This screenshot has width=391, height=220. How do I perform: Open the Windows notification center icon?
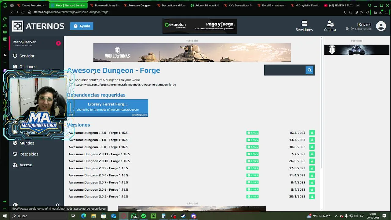384,216
